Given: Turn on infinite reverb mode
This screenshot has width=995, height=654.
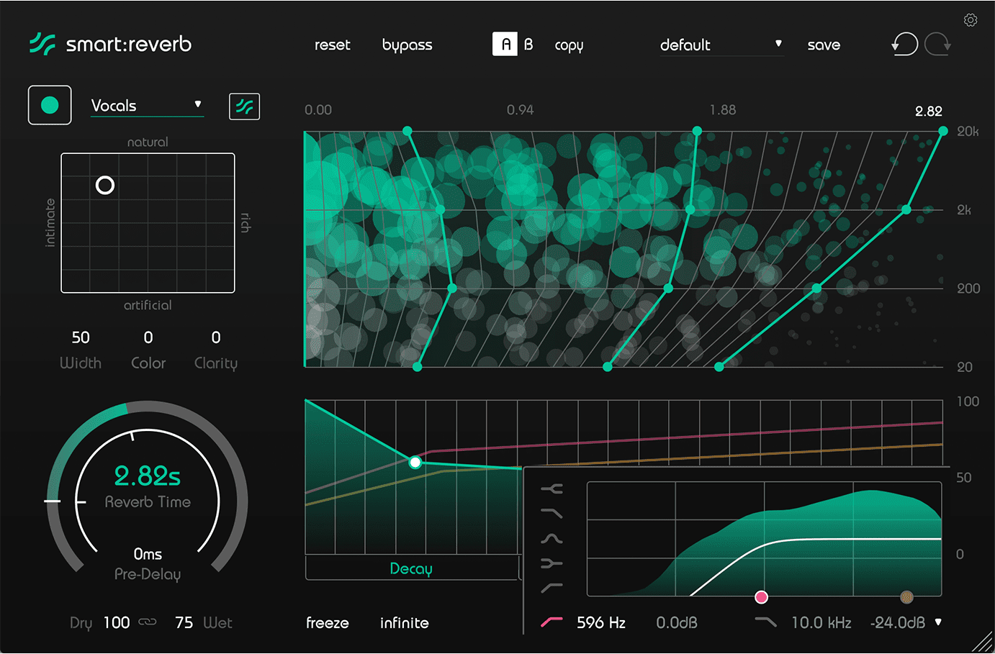Looking at the screenshot, I should coord(404,623).
